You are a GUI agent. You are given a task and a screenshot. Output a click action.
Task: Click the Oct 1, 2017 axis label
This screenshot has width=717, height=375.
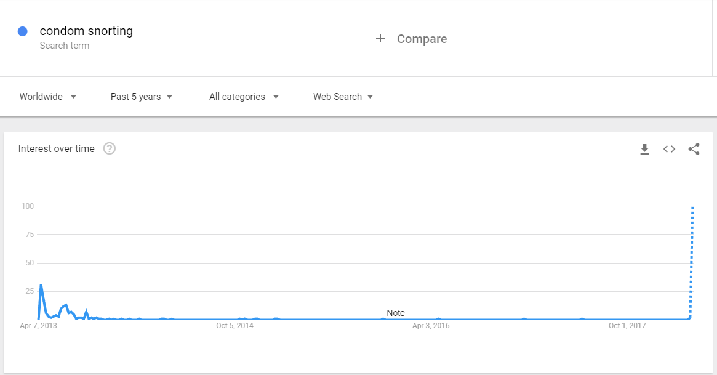pos(627,326)
